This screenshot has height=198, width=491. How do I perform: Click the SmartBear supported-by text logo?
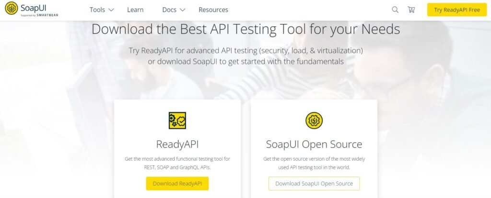tap(39, 15)
